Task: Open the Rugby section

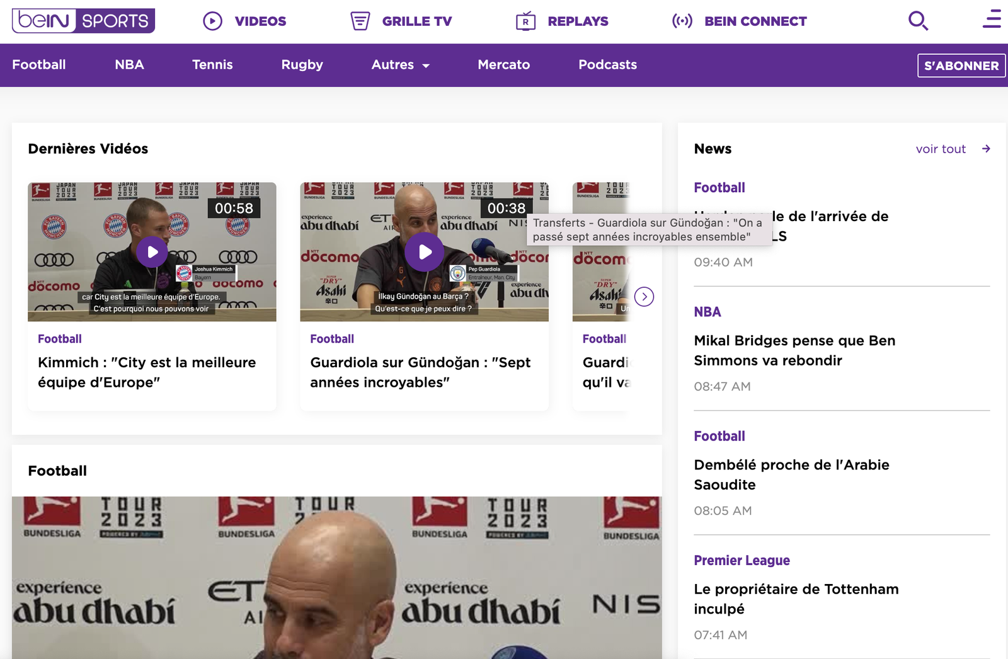Action: (302, 65)
